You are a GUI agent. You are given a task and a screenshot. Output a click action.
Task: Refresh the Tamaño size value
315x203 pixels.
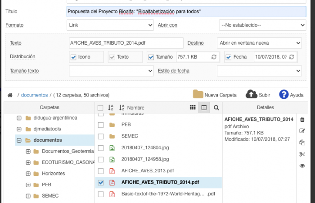pyautogui.click(x=214, y=57)
